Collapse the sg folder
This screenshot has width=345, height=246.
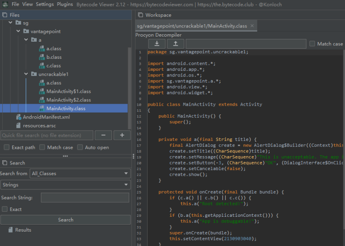coord(10,23)
